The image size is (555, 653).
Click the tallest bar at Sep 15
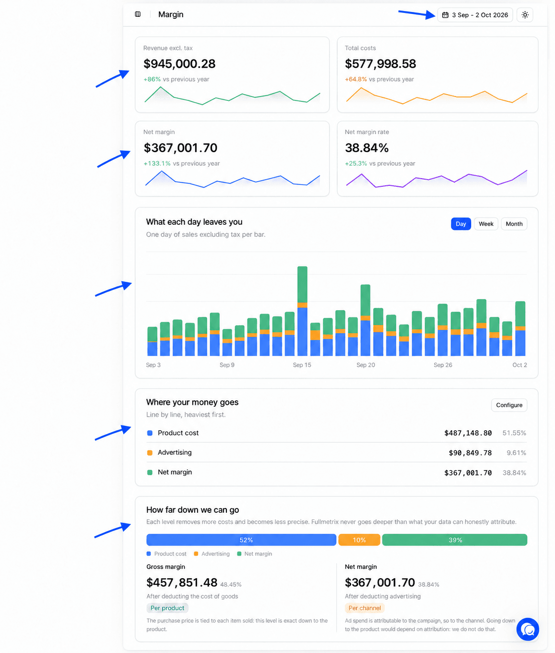click(302, 311)
